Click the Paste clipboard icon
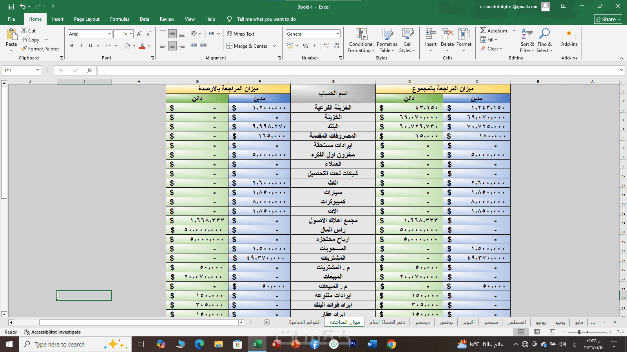Screen dimensions: 627x352 [x=11, y=34]
